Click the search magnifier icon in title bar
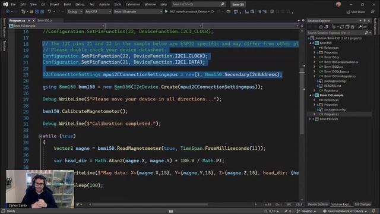Screen dimensions: 380x214 click(x=223, y=4)
